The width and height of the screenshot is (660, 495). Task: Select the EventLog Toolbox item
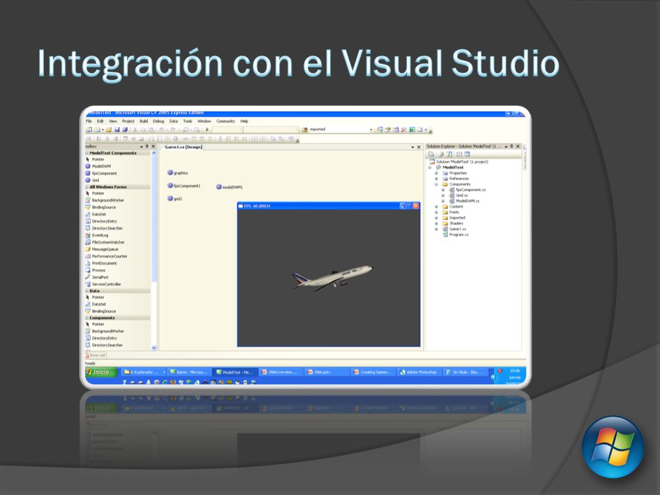97,235
